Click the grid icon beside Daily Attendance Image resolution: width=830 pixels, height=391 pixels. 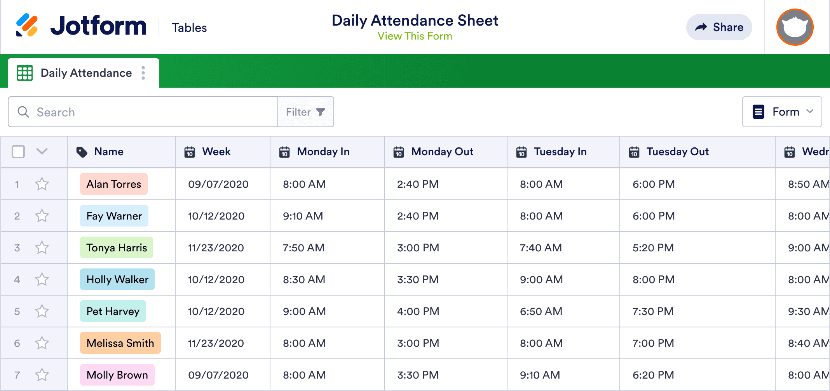pyautogui.click(x=24, y=73)
